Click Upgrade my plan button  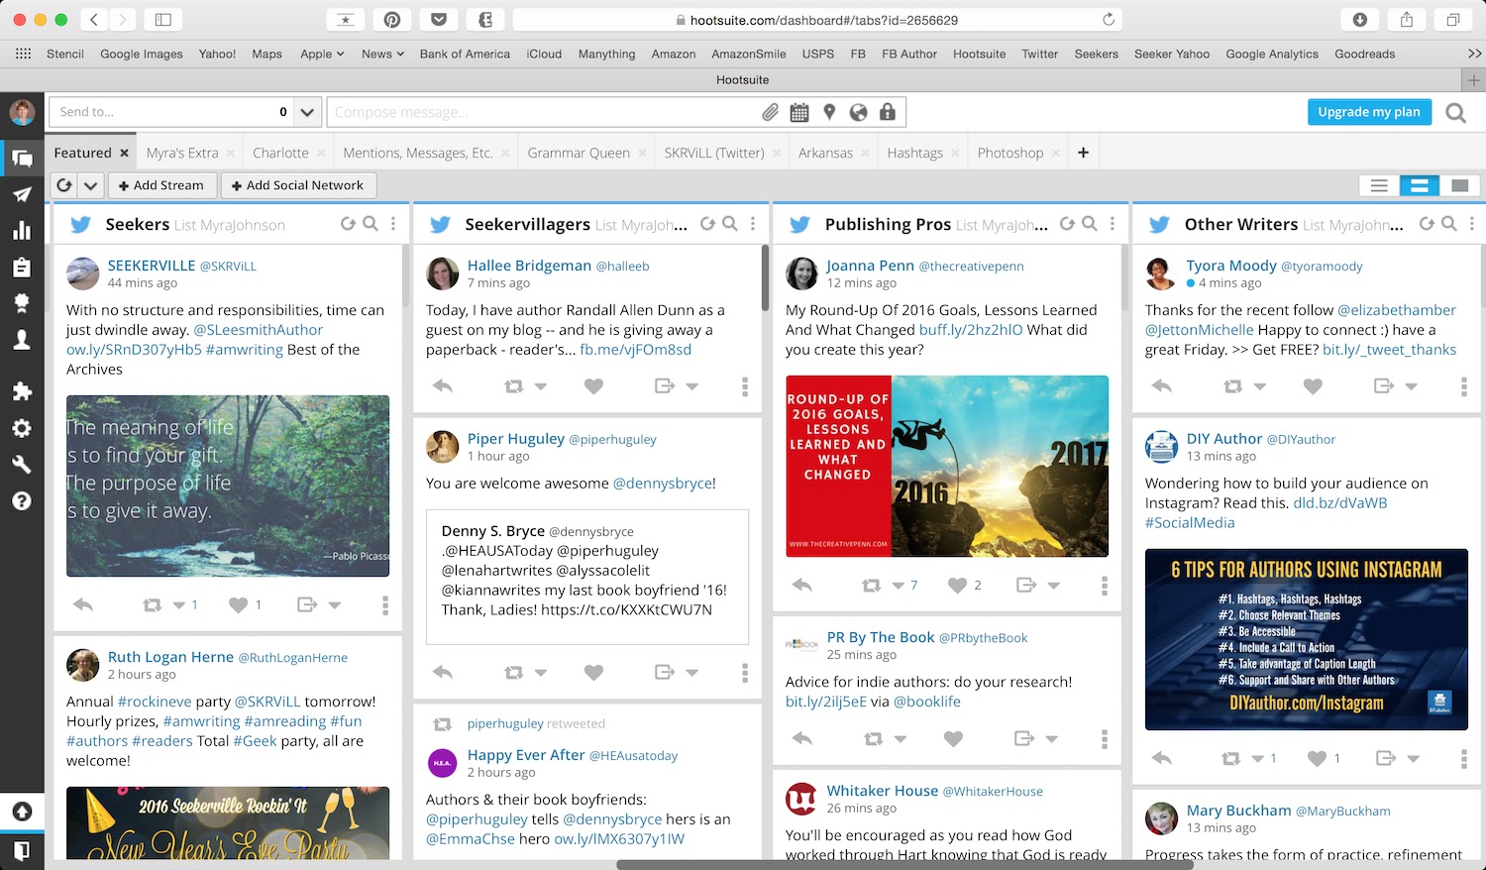tap(1368, 112)
